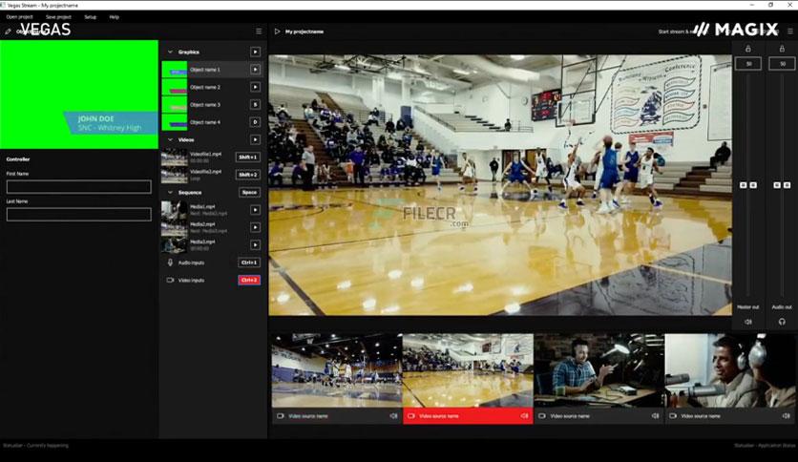Open the Setup menu

pos(90,17)
